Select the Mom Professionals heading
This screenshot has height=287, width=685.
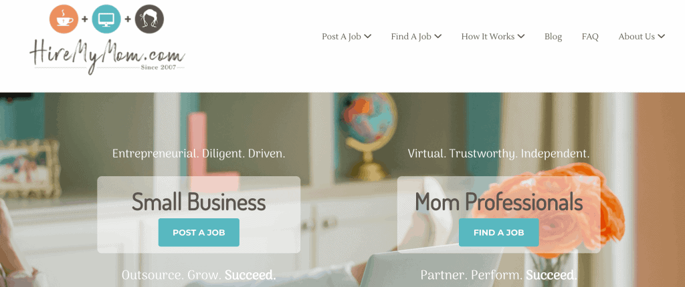(498, 202)
